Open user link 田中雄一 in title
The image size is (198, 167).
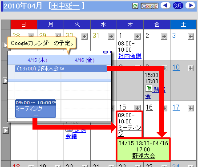coord(65,6)
